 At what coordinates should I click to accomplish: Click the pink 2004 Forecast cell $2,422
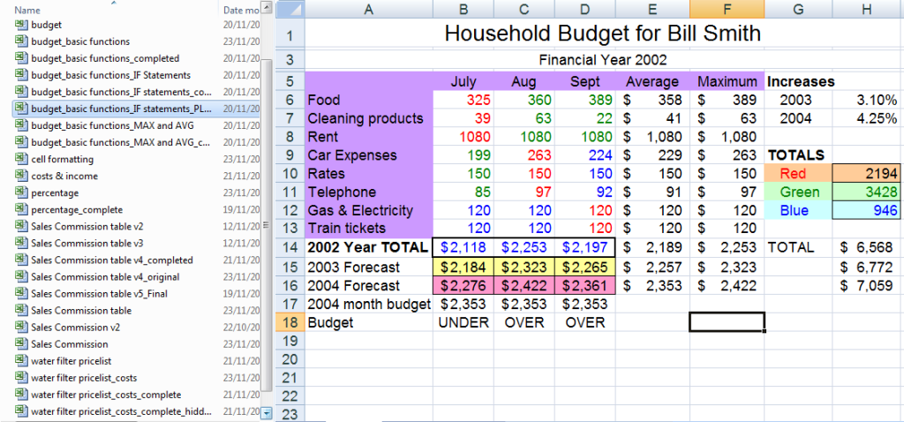pos(524,285)
